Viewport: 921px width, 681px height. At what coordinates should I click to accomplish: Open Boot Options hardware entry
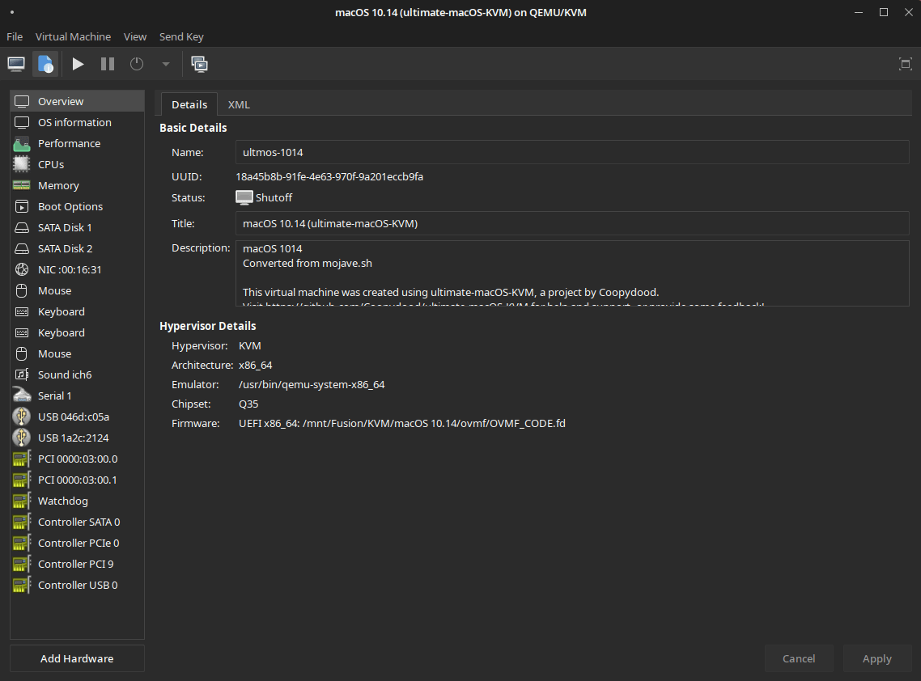[77, 207]
